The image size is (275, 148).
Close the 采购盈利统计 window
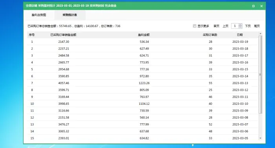coord(262,6)
